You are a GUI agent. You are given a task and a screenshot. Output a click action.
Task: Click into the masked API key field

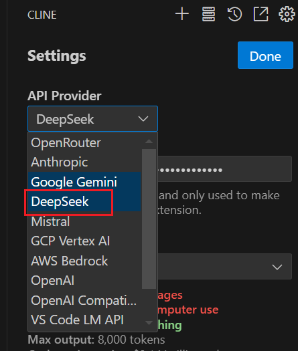click(x=224, y=168)
